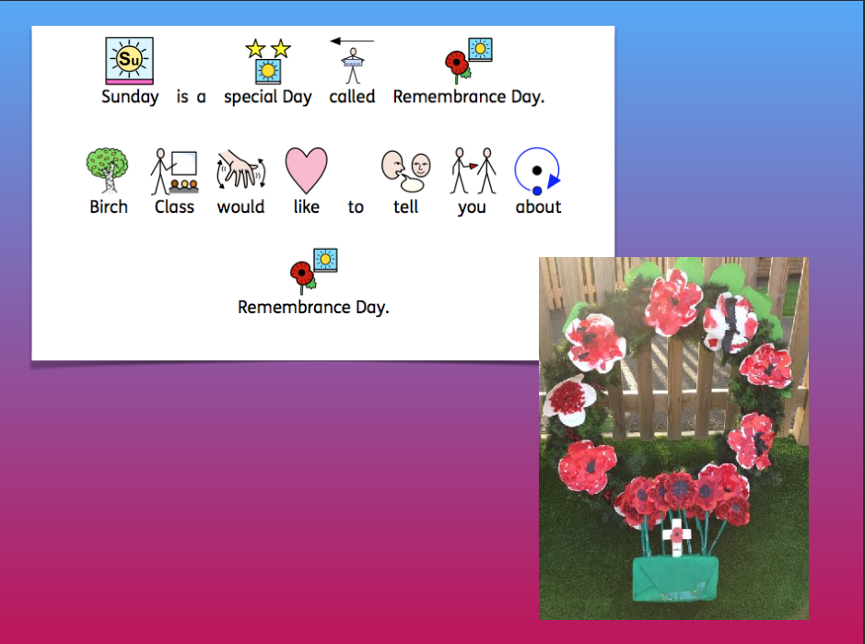
Task: Click the word 'would'
Action: point(241,207)
